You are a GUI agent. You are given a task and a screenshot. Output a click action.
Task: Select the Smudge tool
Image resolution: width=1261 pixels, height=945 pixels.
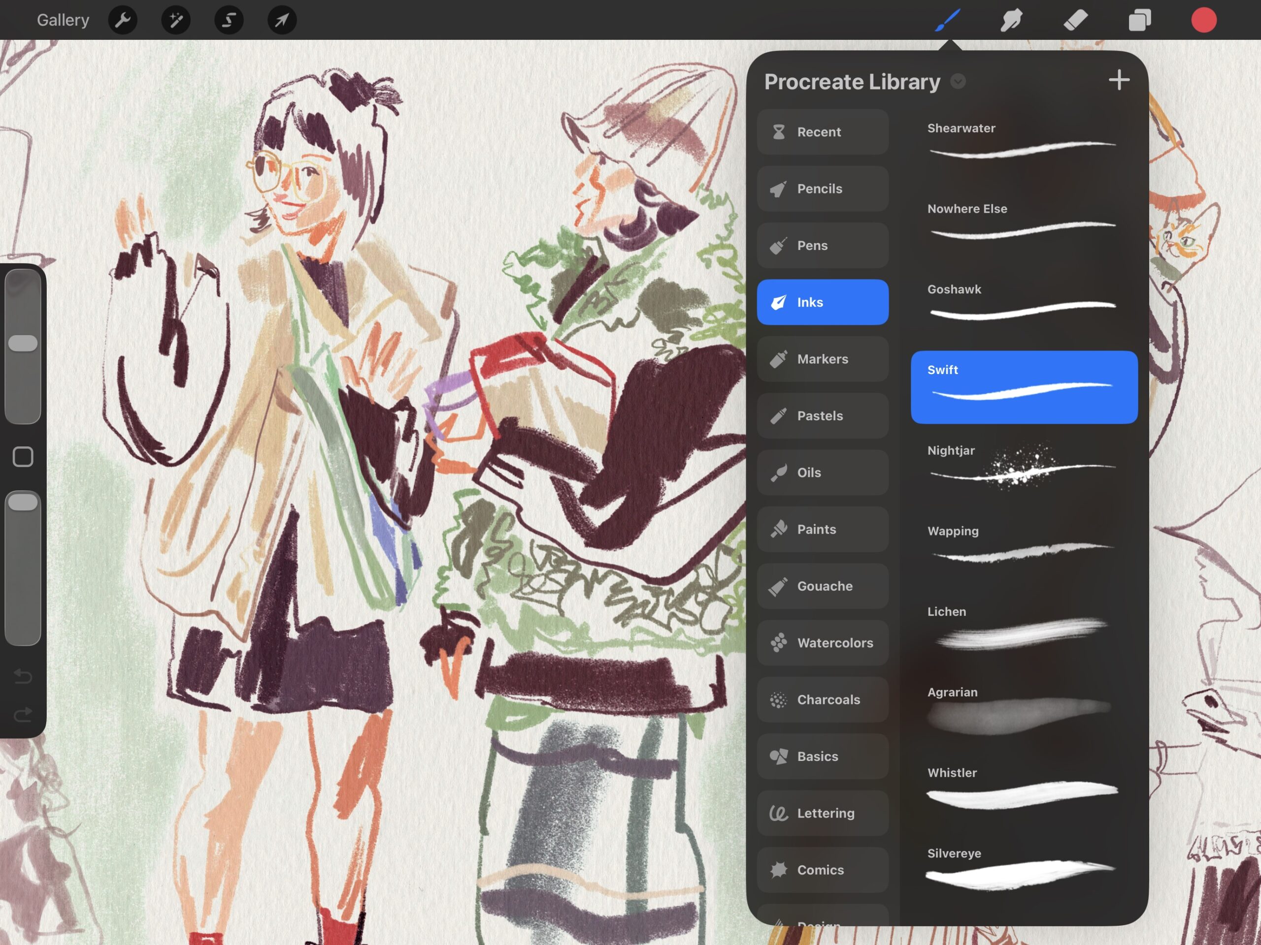pos(1011,21)
